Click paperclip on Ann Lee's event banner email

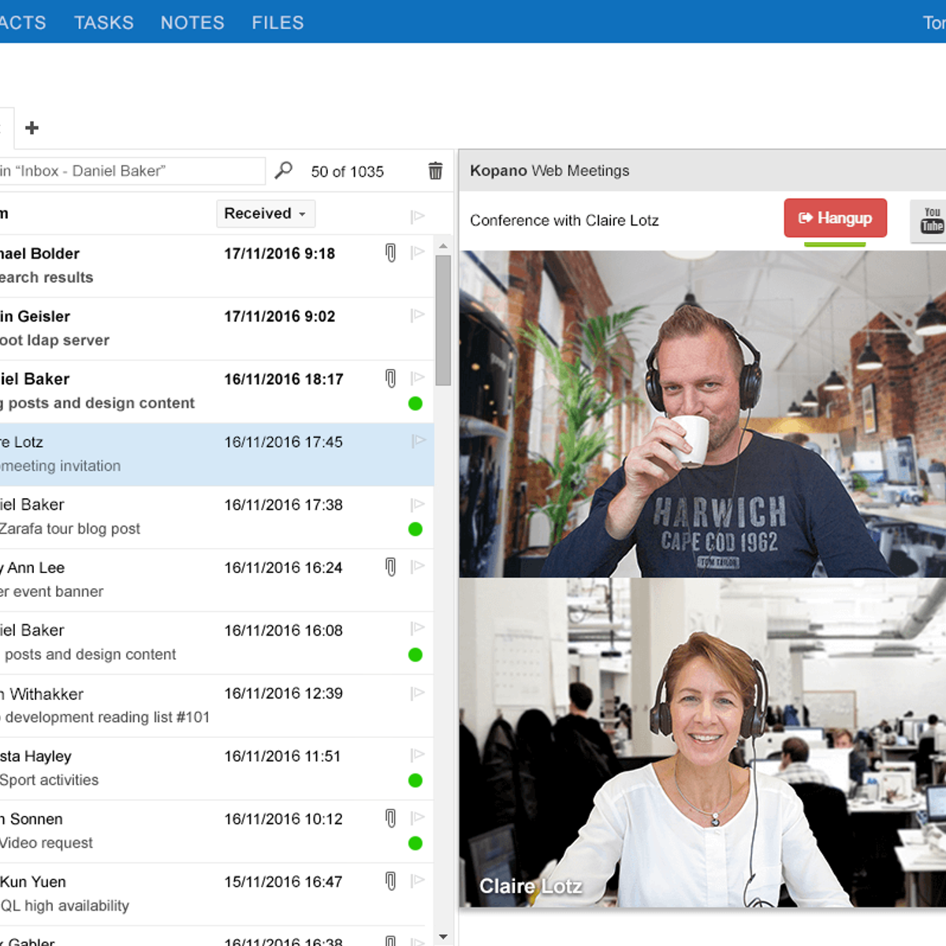[390, 567]
